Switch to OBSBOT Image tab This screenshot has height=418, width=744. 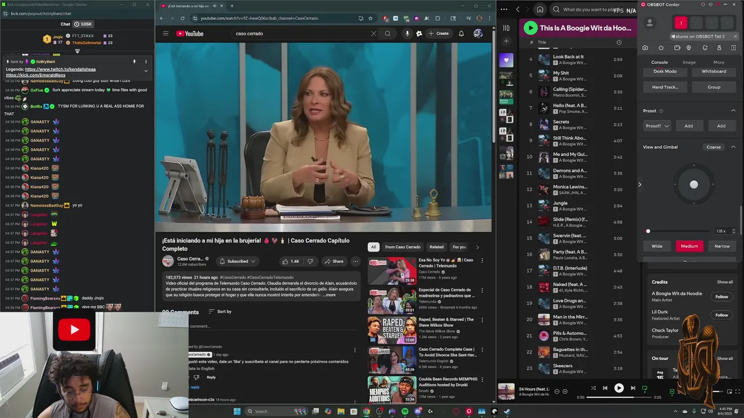click(x=689, y=62)
